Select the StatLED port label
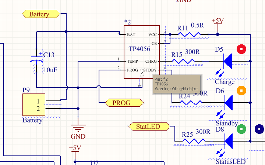 149,127
